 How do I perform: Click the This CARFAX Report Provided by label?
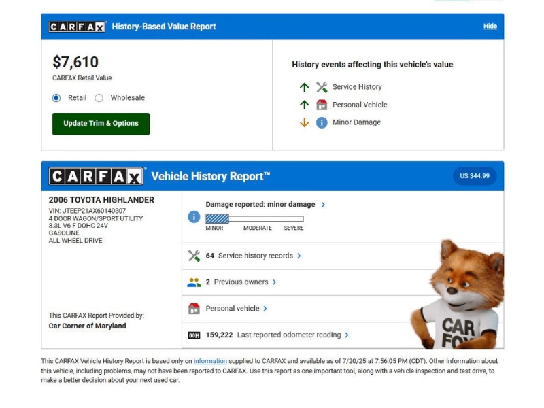pos(96,316)
